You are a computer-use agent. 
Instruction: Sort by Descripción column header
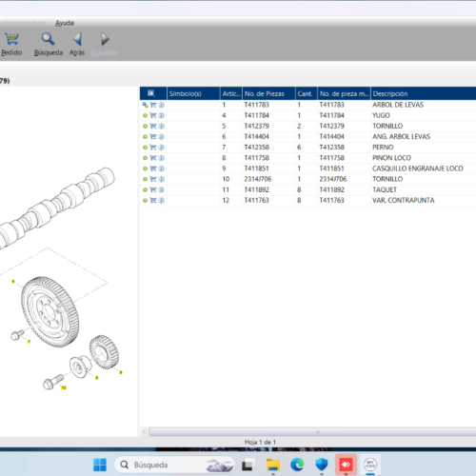click(424, 93)
